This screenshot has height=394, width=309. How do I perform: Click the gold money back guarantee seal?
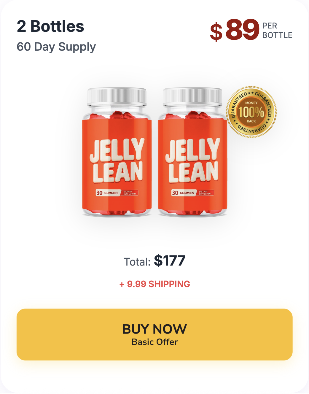(x=251, y=112)
